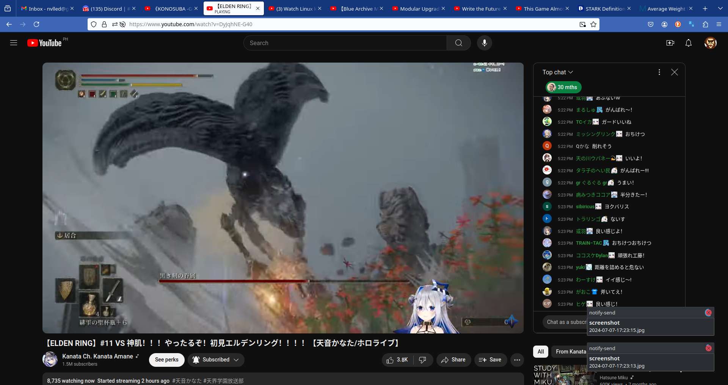Switch to the Discord tab
The image size is (728, 385).
coord(109,8)
